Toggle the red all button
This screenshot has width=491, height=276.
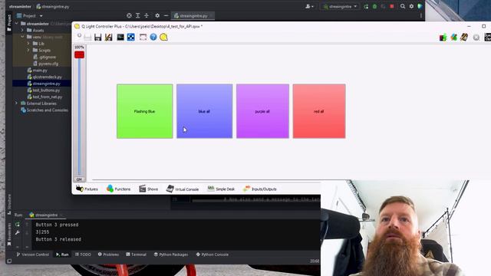319,111
